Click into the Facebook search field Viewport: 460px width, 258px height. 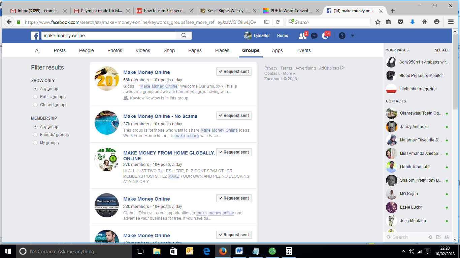point(108,36)
